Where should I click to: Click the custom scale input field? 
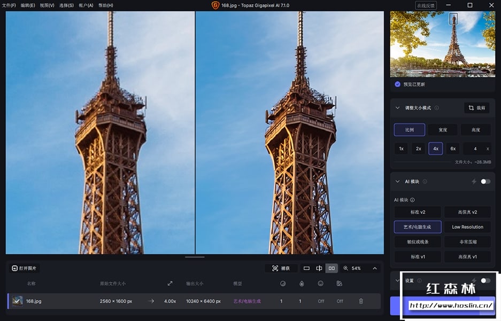(475, 148)
